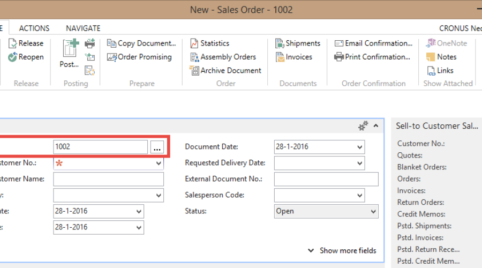Click Archive Document
This screenshot has height=268, width=482.
point(225,70)
